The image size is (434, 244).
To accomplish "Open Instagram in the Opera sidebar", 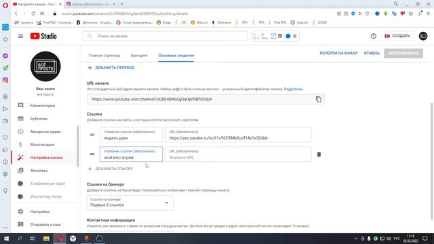I will [5, 80].
